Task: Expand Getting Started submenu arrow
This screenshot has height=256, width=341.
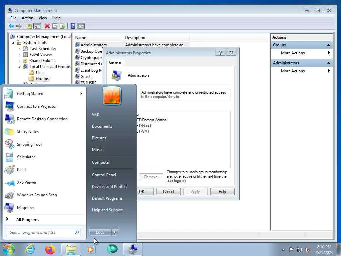Action: 81,94
